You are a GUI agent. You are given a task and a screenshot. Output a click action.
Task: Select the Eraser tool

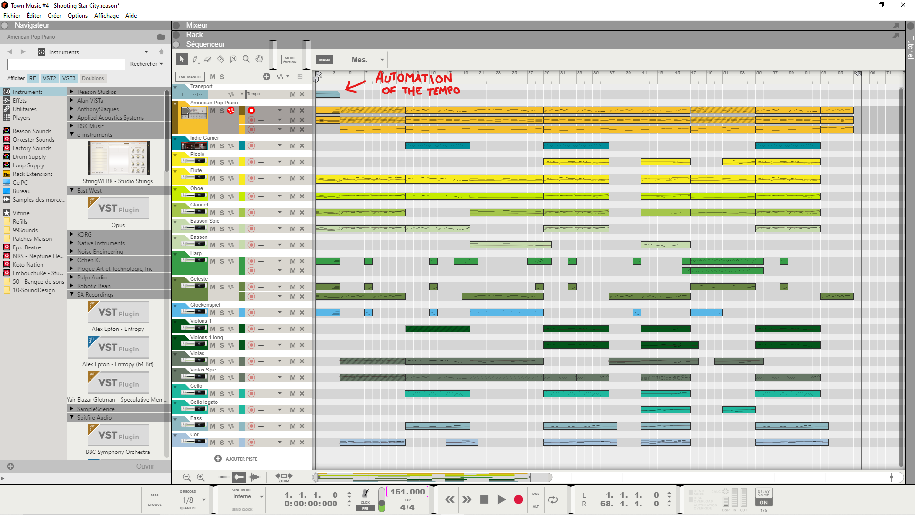208,59
